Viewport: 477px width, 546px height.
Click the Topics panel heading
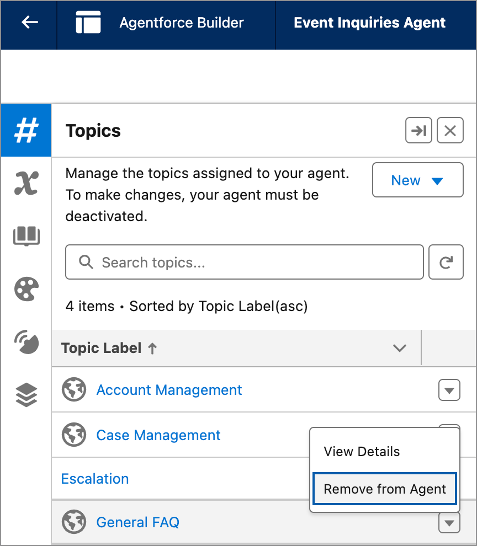pos(93,131)
